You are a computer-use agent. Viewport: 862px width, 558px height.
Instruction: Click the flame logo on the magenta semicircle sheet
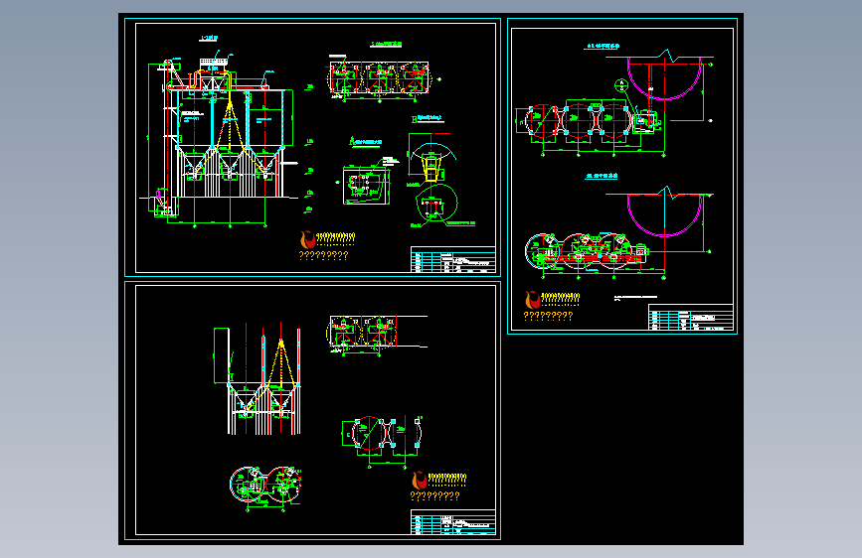tap(532, 300)
